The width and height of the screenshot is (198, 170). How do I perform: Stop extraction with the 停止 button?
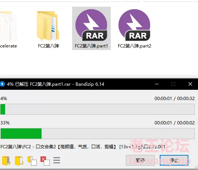(x=174, y=160)
